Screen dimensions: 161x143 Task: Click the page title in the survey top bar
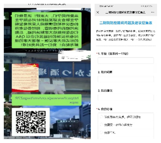126,13
